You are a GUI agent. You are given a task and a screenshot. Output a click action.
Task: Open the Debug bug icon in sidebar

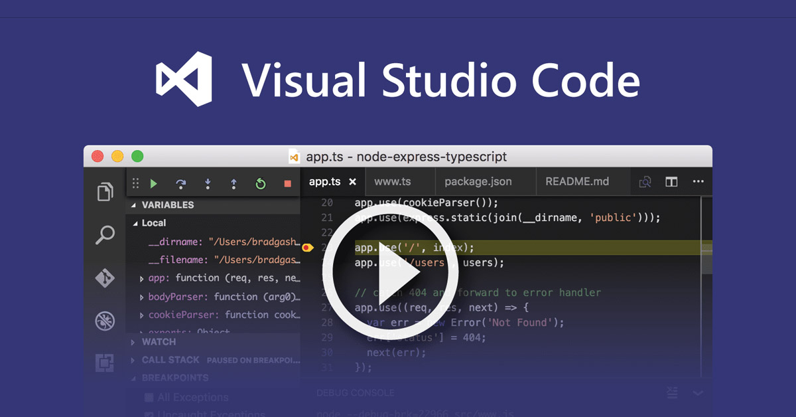(105, 321)
